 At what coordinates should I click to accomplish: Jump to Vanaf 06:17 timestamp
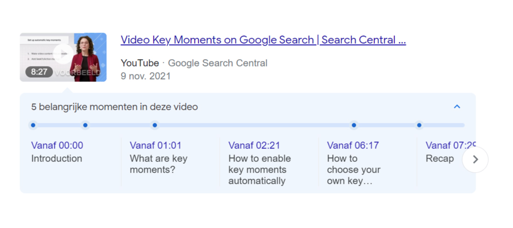[353, 145]
